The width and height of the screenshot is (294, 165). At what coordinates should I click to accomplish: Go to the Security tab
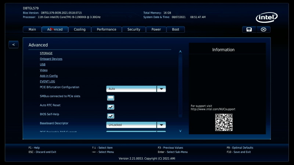[x=134, y=29]
